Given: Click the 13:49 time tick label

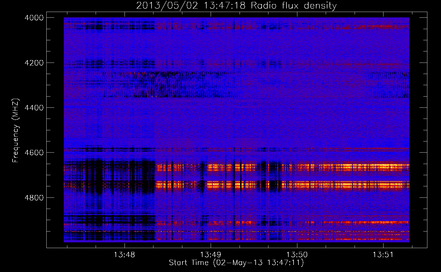Looking at the screenshot, I should 210,255.
